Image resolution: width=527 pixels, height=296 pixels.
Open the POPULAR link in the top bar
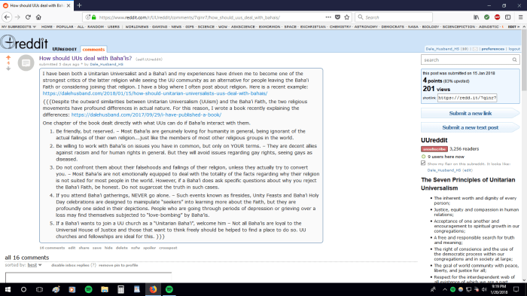click(x=65, y=26)
